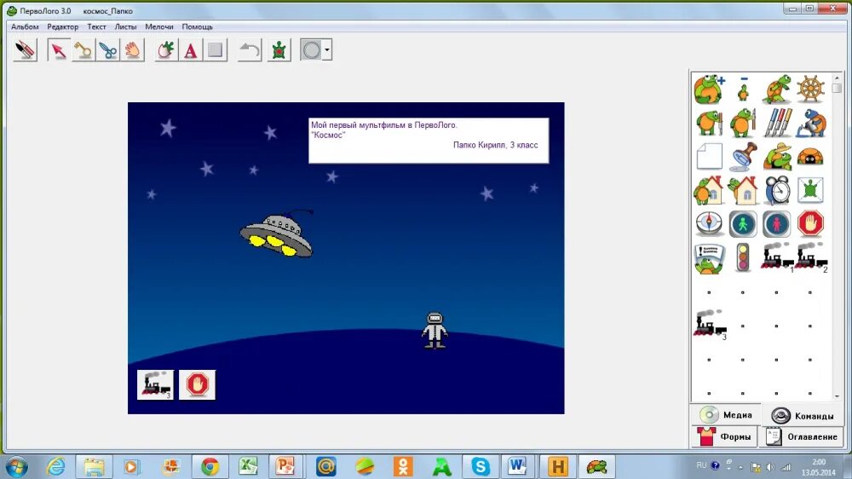Click the alarm clock command icon

(x=777, y=190)
